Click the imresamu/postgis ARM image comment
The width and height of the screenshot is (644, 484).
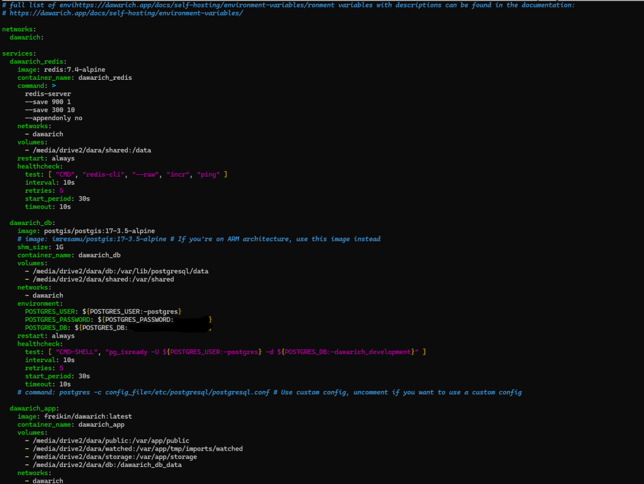pos(199,239)
